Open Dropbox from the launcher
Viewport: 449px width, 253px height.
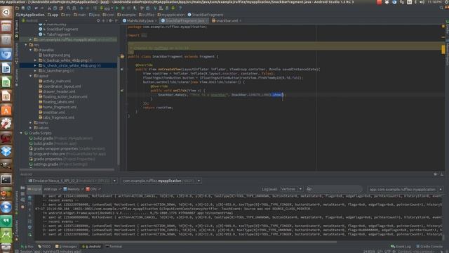click(x=6, y=152)
